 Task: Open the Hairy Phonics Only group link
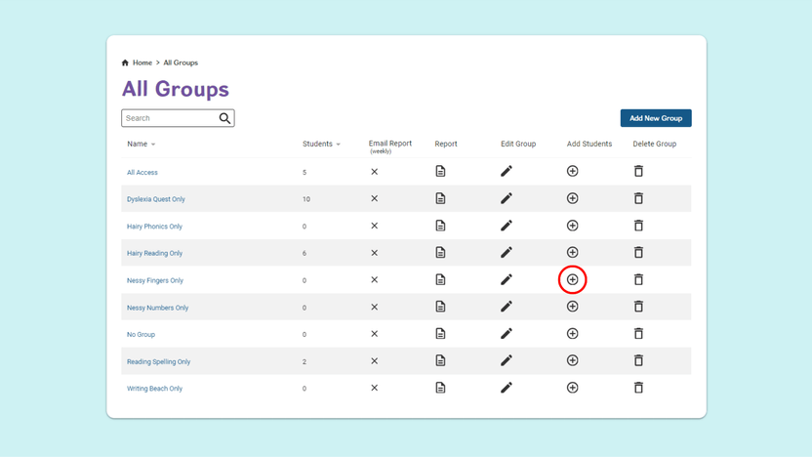click(154, 227)
